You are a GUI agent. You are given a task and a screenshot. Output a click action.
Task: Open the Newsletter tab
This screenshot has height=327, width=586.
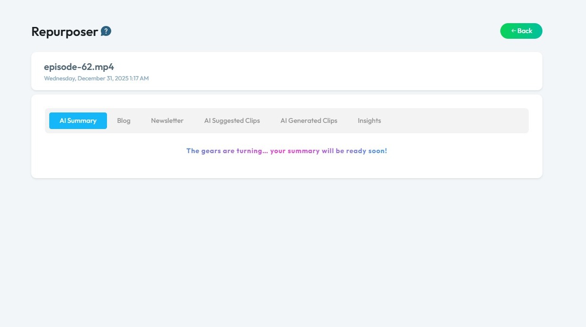(167, 120)
